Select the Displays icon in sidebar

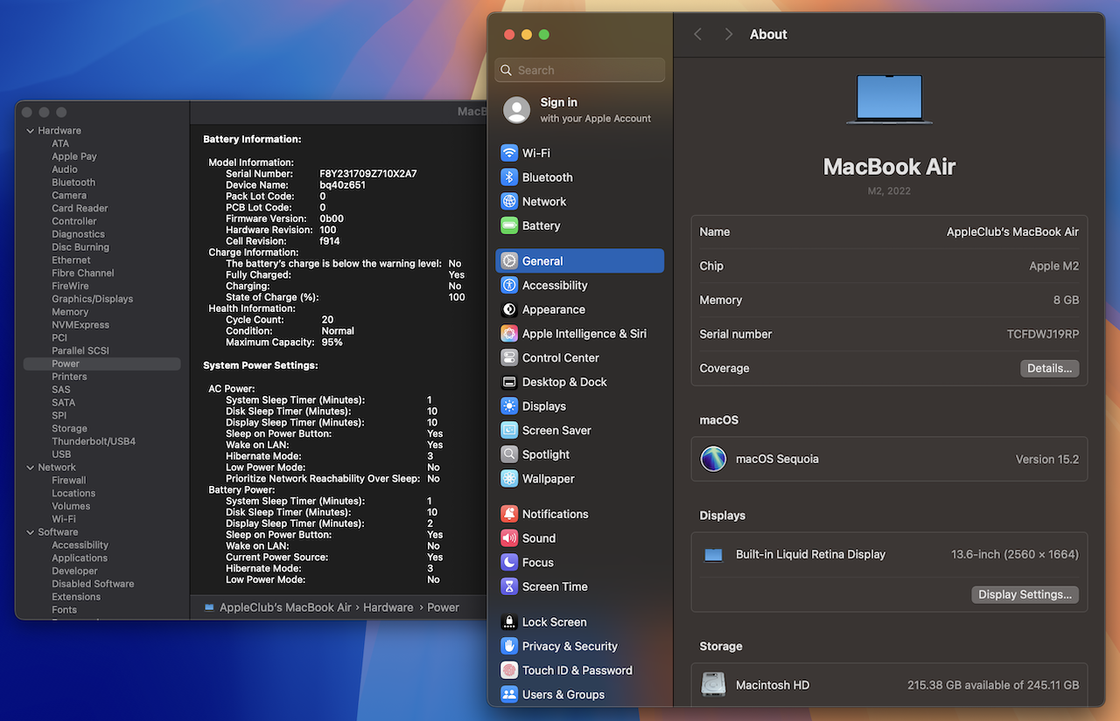(x=509, y=406)
